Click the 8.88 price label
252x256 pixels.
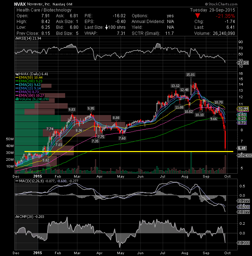point(116,118)
